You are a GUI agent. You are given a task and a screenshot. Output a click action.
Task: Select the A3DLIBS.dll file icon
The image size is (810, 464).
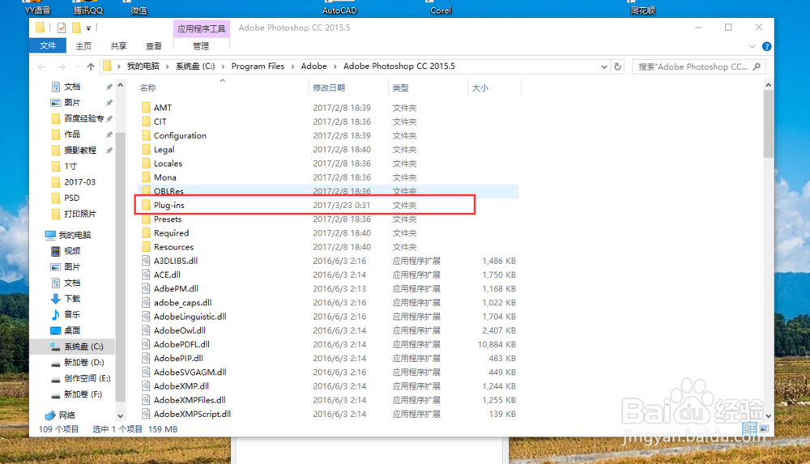click(x=146, y=261)
